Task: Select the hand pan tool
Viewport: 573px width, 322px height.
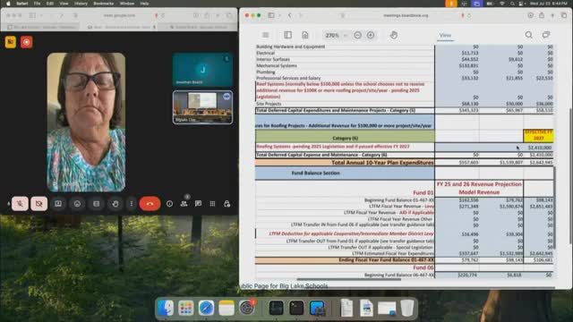Action: [x=394, y=35]
